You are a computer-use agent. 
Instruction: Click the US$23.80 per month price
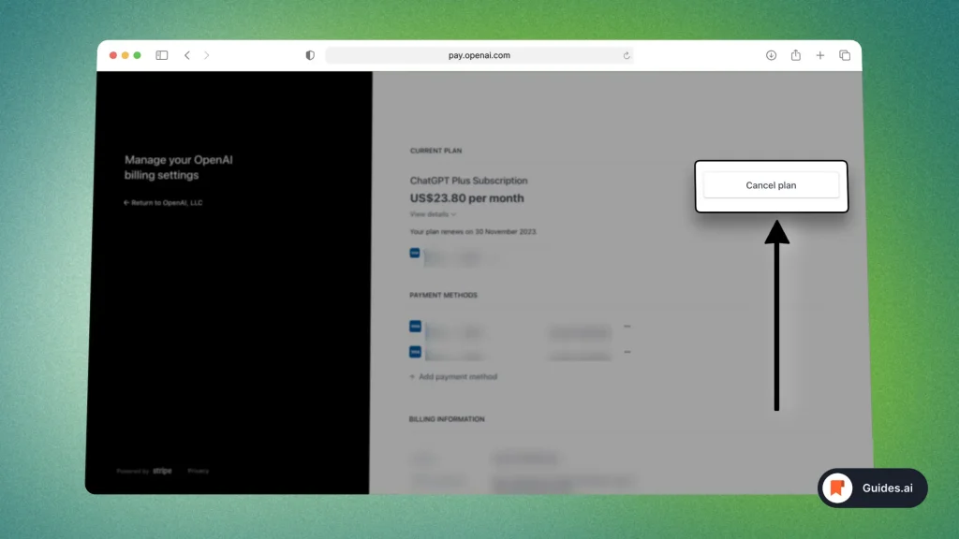tap(466, 198)
